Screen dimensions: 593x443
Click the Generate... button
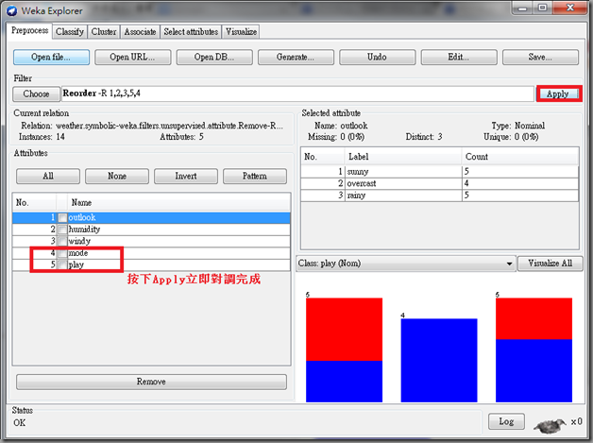tap(296, 57)
